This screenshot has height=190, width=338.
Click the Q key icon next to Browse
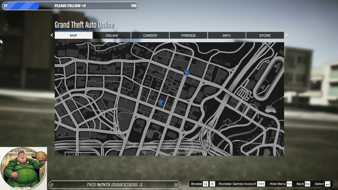tap(206, 184)
